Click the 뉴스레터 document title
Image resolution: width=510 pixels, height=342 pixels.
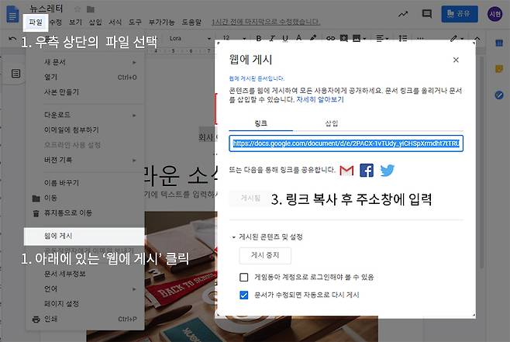[x=47, y=9]
